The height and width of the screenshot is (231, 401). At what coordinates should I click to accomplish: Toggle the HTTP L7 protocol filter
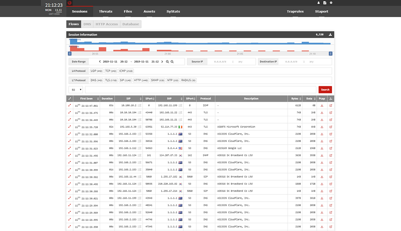click(x=141, y=80)
